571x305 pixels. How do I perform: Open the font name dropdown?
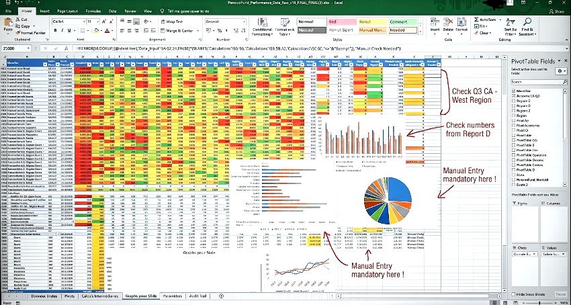(83, 21)
